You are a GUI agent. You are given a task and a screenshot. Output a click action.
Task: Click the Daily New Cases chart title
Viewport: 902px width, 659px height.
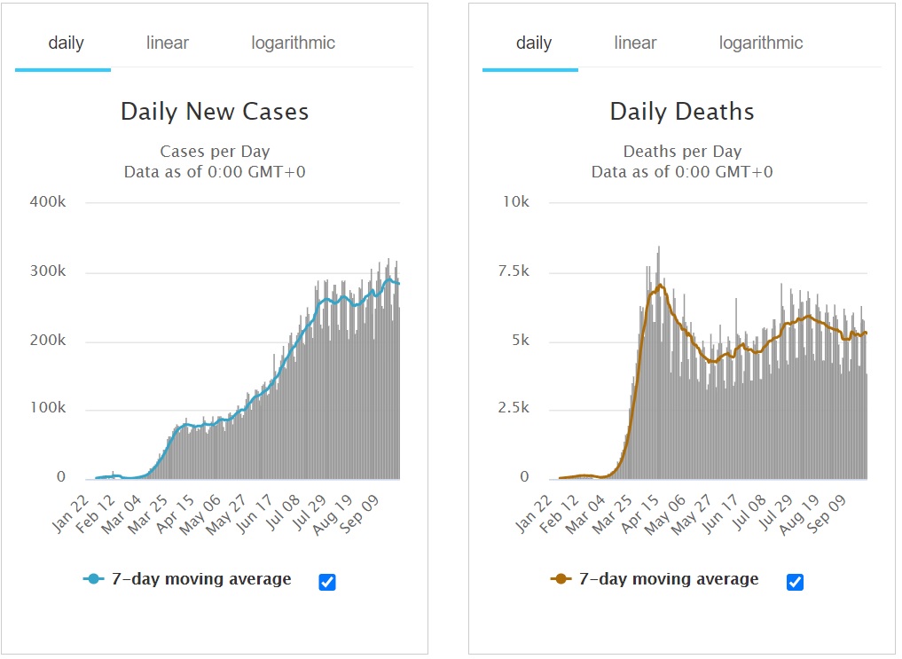click(215, 112)
